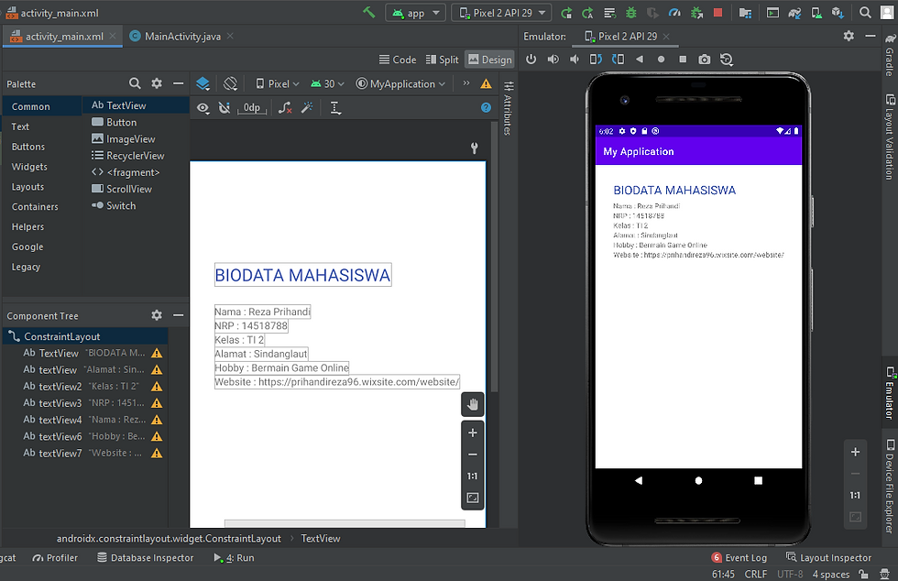Open the app run configuration dropdown
Screen dimensions: 898x581
415,13
